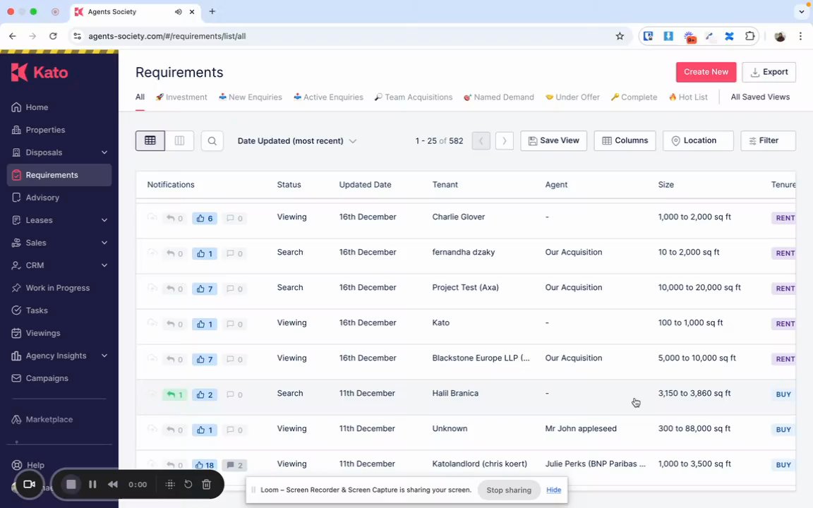Viewport: 813px width, 508px height.
Task: Sort by Updated Date column header
Action: coord(365,185)
